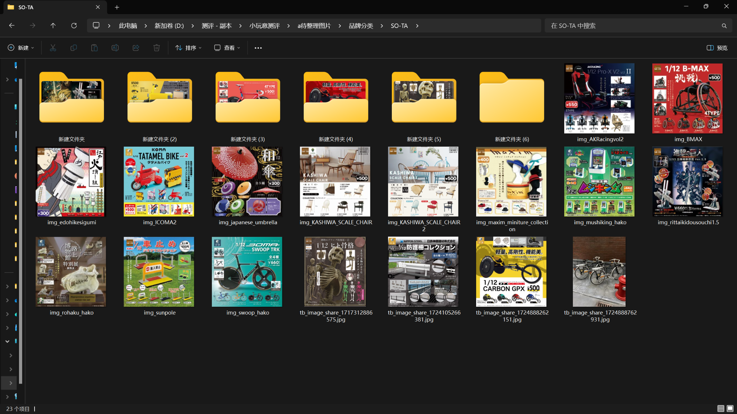Screen dimensions: 737x414
Task: Click the Share icon in toolbar
Action: pos(136,48)
